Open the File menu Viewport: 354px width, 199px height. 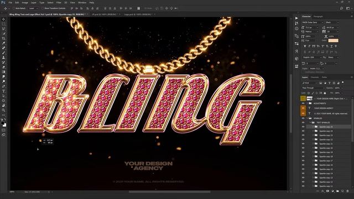(x=10, y=2)
